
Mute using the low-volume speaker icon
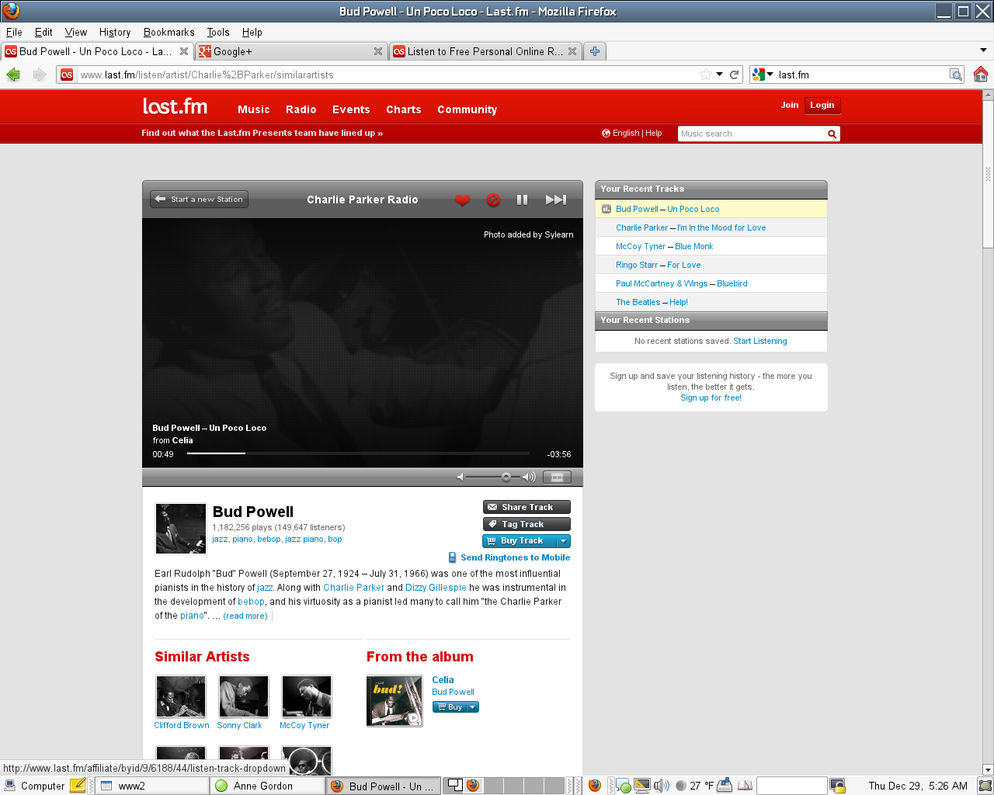461,477
